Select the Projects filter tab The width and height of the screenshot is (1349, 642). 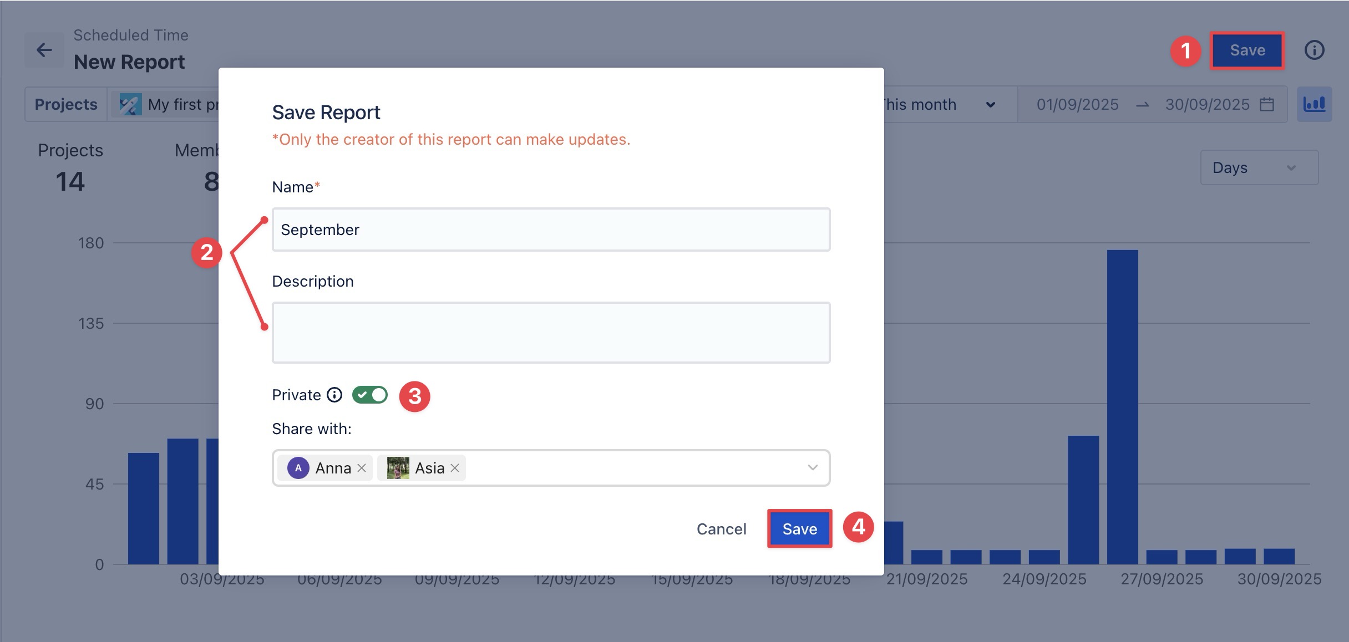(x=66, y=104)
